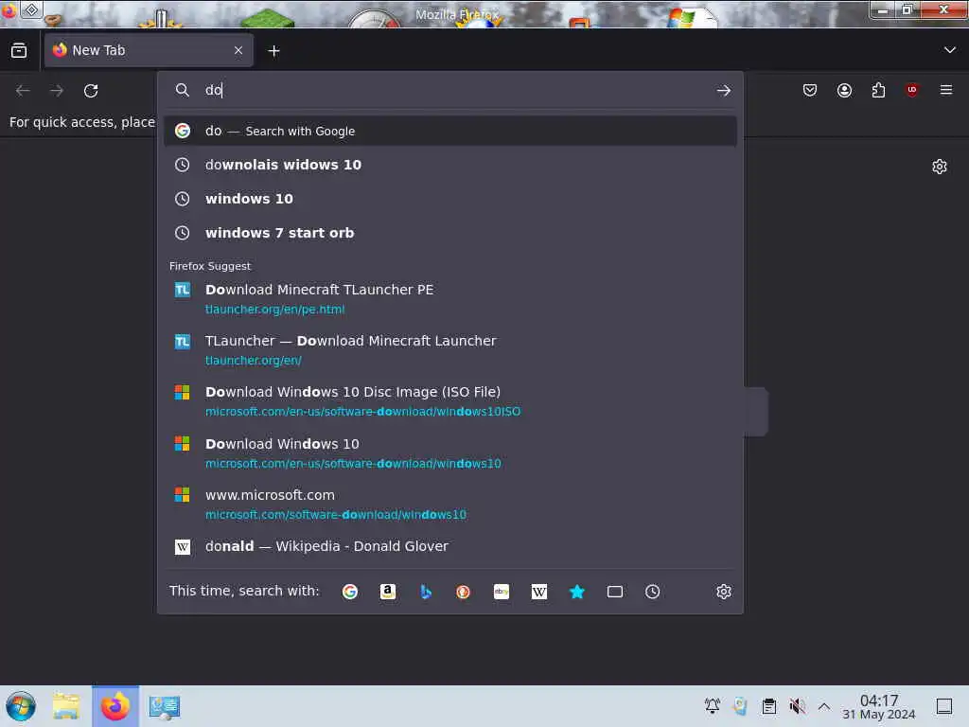
Task: Select the New Tab tab
Action: click(149, 51)
